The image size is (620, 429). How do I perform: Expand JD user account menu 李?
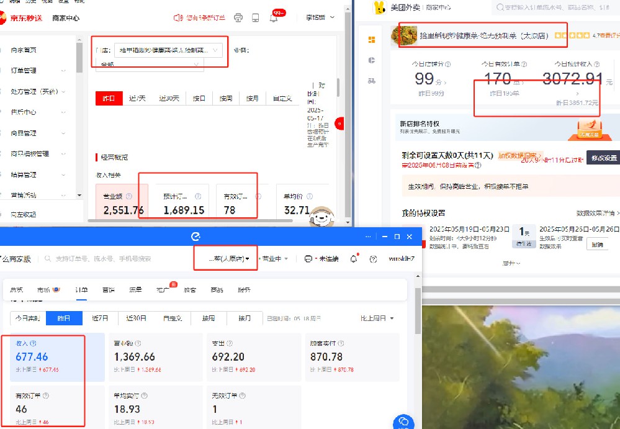[x=320, y=17]
